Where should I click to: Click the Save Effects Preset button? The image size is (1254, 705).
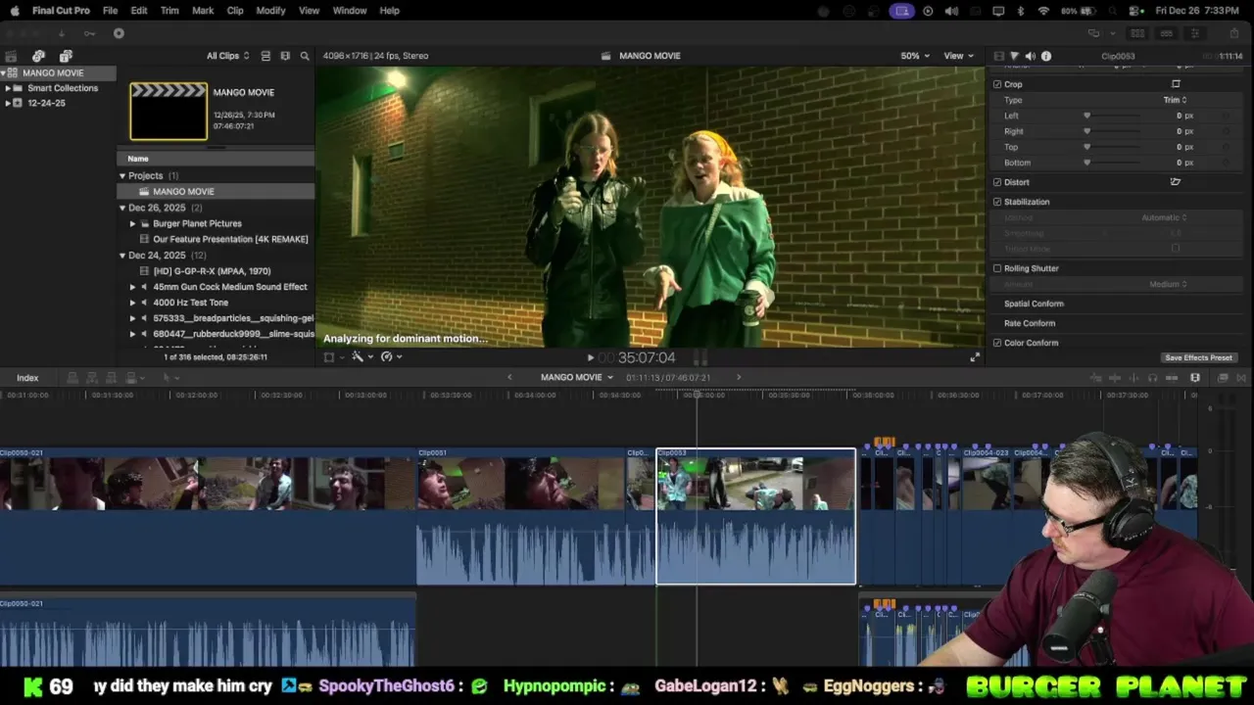1198,357
